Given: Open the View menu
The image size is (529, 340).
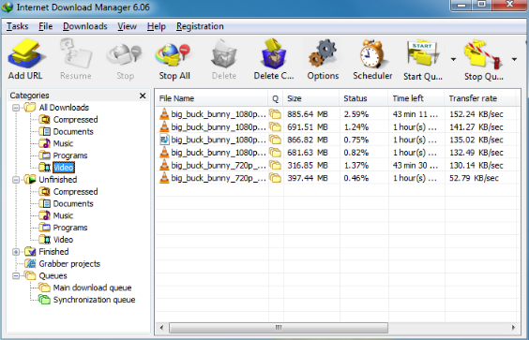Looking at the screenshot, I should tap(128, 26).
